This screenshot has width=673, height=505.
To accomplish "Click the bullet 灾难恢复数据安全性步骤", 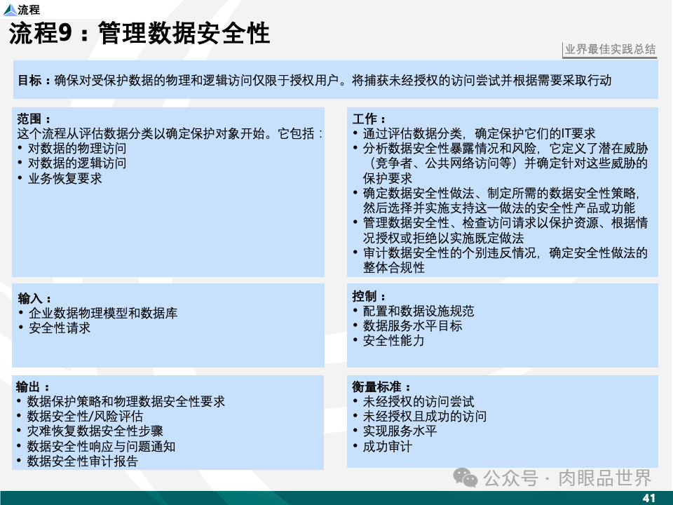I will click(x=95, y=431).
